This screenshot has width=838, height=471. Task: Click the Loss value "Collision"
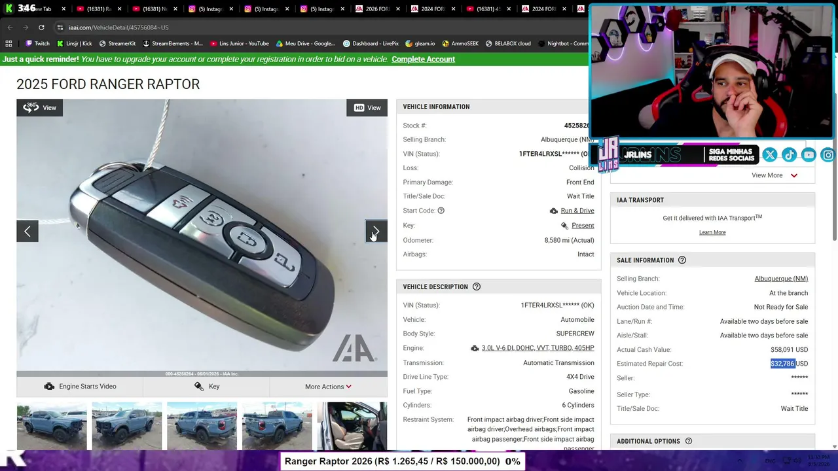[581, 168]
